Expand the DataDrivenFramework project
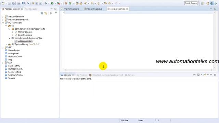The image size is (219, 123). [3, 20]
